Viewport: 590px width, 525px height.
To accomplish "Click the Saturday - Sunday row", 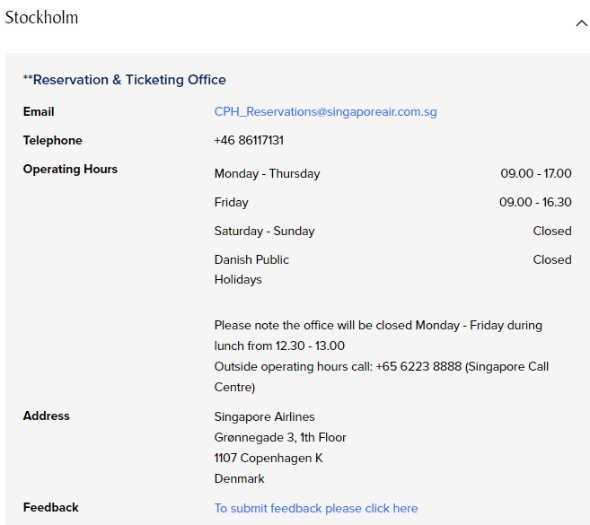I will click(x=264, y=232).
